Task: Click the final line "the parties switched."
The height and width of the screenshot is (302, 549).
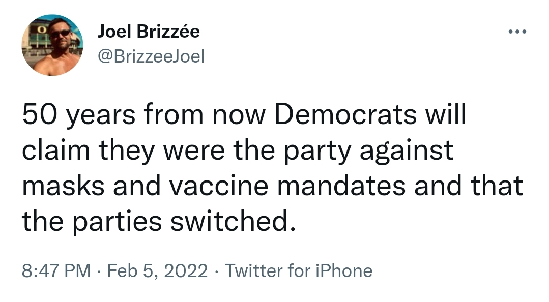Action: pos(159,221)
